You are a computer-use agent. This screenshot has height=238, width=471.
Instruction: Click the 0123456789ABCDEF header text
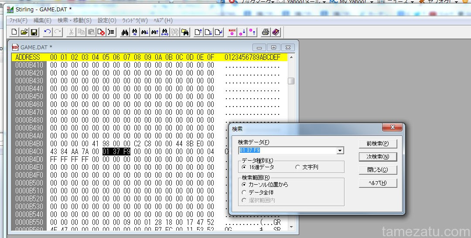(253, 57)
